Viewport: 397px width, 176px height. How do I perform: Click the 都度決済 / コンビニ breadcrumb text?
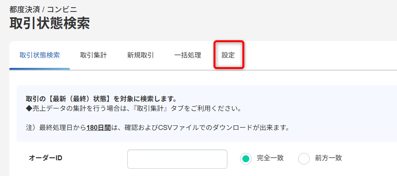pos(43,10)
